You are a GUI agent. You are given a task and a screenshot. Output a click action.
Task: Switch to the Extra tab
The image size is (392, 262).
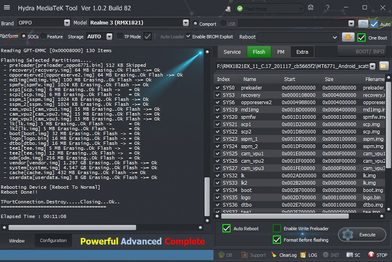(302, 52)
